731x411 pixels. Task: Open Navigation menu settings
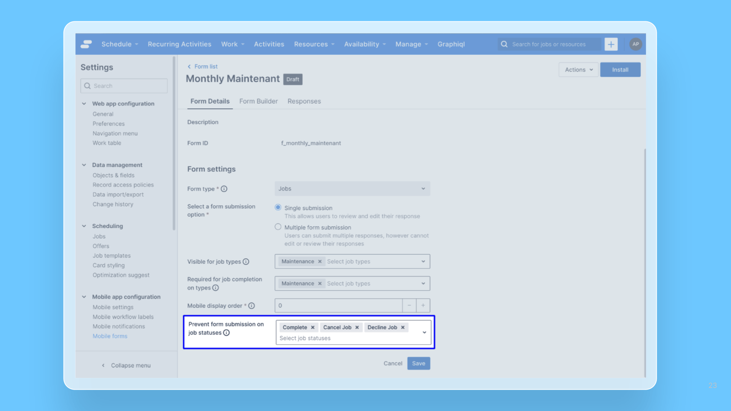115,133
